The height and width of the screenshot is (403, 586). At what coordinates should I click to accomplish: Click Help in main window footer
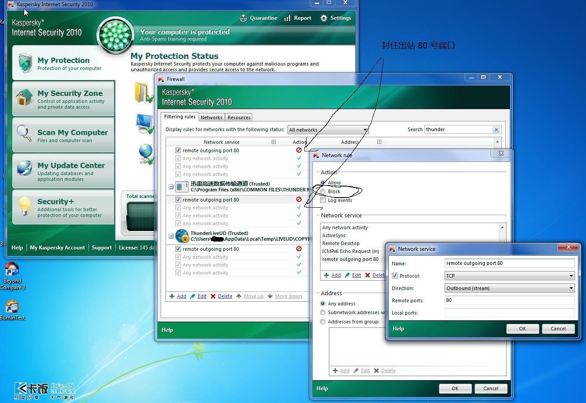click(17, 248)
